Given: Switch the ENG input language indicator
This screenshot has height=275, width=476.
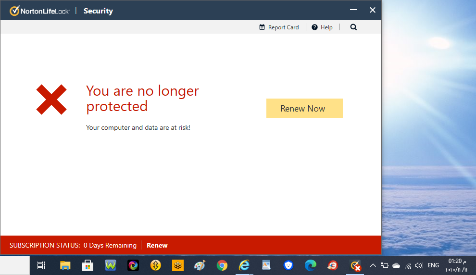Looking at the screenshot, I should pyautogui.click(x=433, y=265).
